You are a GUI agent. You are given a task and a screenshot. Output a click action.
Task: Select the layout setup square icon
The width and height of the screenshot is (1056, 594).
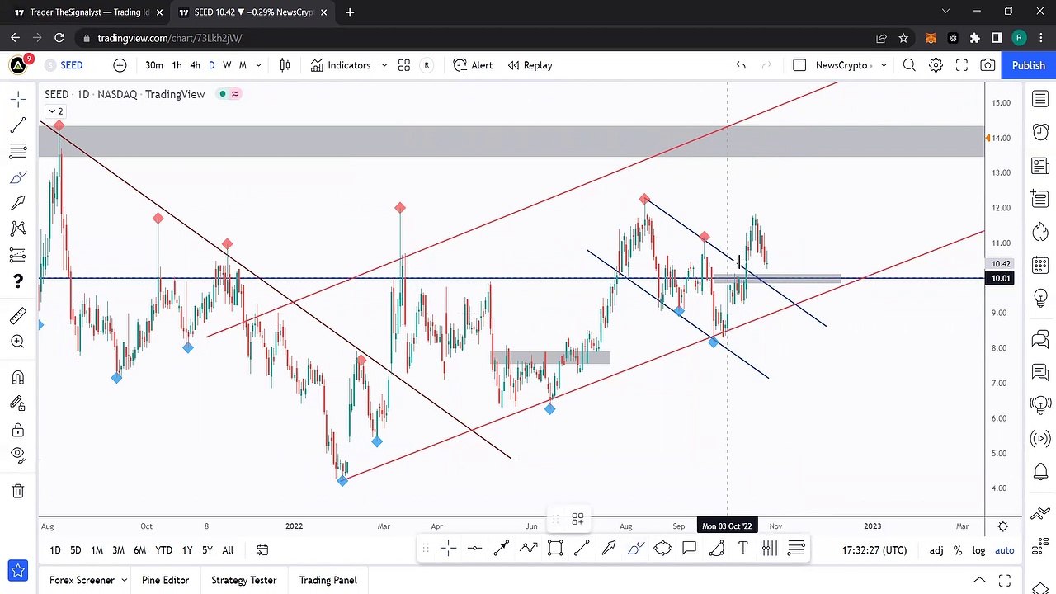point(799,65)
